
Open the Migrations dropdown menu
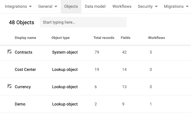coord(176,6)
